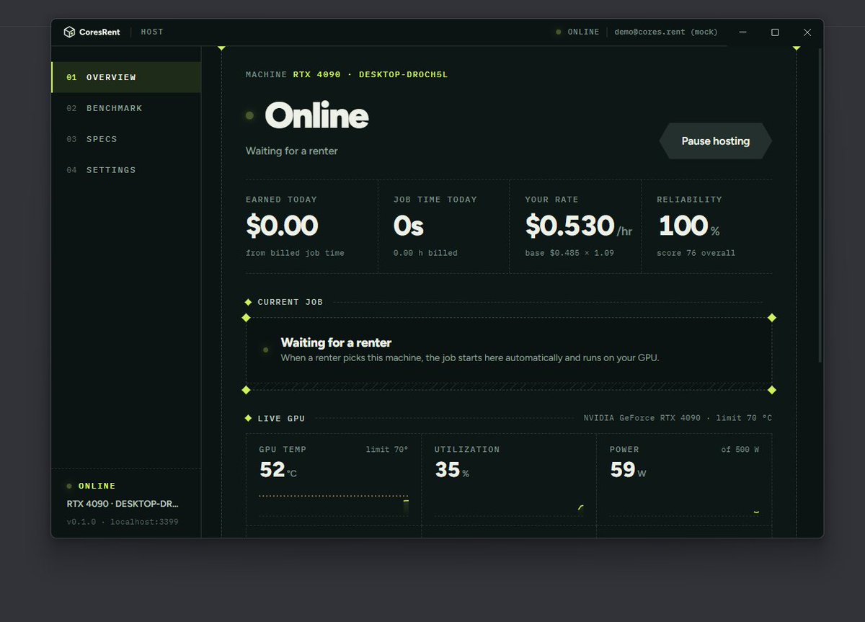Maximize the CoresRent Host window
The height and width of the screenshot is (622, 865).
775,32
